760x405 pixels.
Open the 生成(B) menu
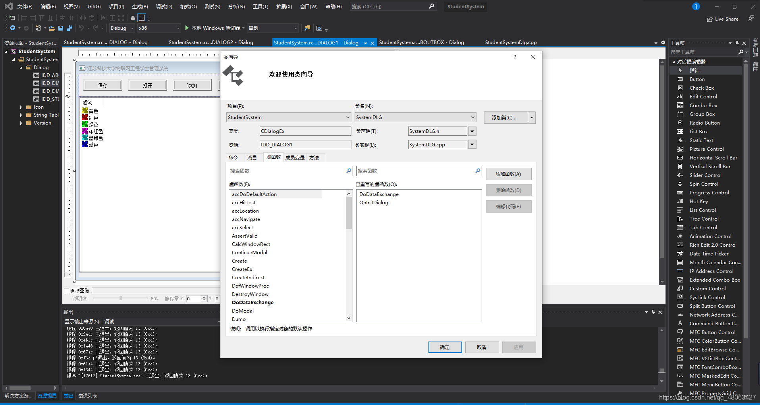click(x=140, y=7)
